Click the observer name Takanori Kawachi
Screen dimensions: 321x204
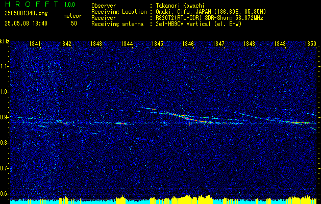coord(180,6)
